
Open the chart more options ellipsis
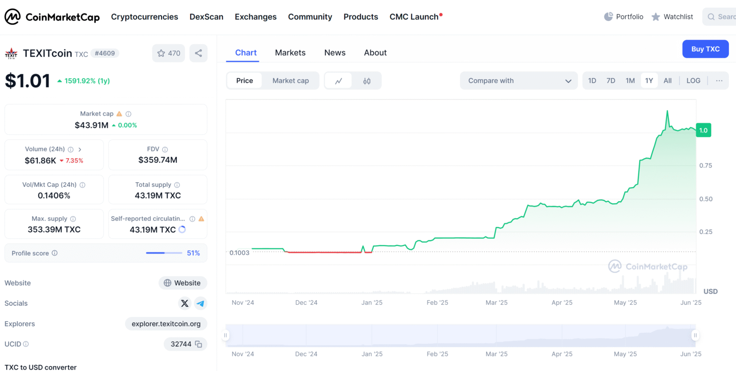pos(719,81)
